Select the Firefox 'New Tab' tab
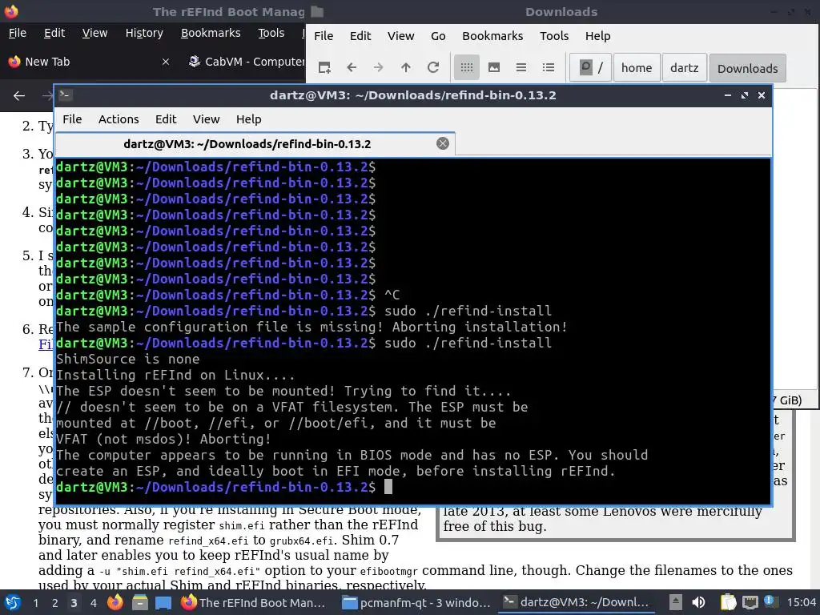820x615 pixels. pos(89,62)
